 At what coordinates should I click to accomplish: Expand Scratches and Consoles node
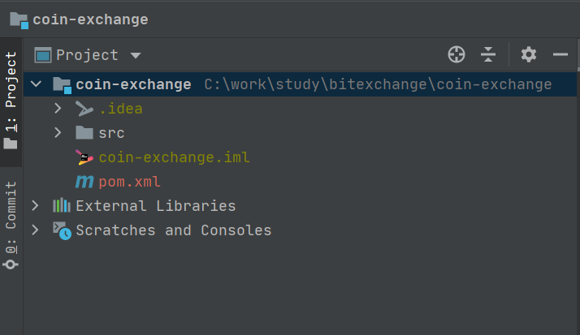[35, 230]
